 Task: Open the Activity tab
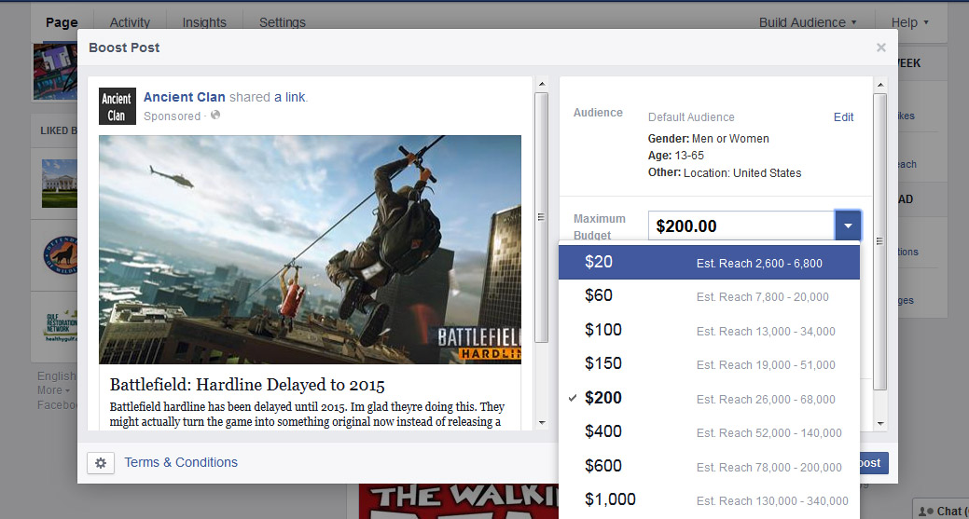(130, 22)
